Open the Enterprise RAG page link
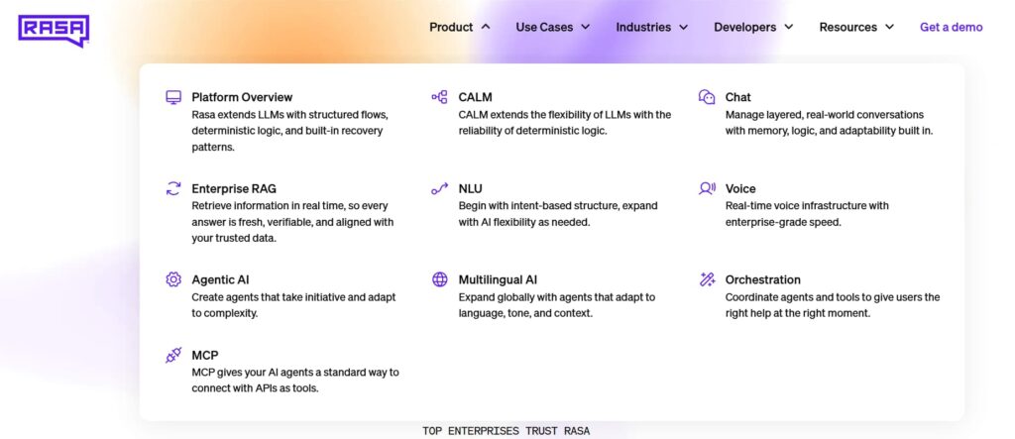This screenshot has height=439, width=1015. [234, 188]
